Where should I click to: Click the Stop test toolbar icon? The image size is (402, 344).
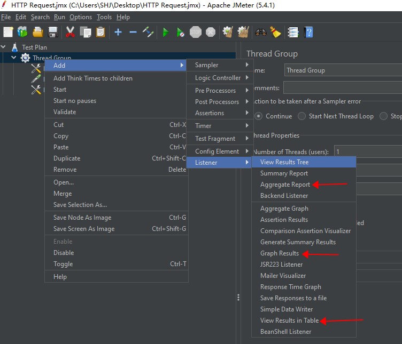[195, 32]
